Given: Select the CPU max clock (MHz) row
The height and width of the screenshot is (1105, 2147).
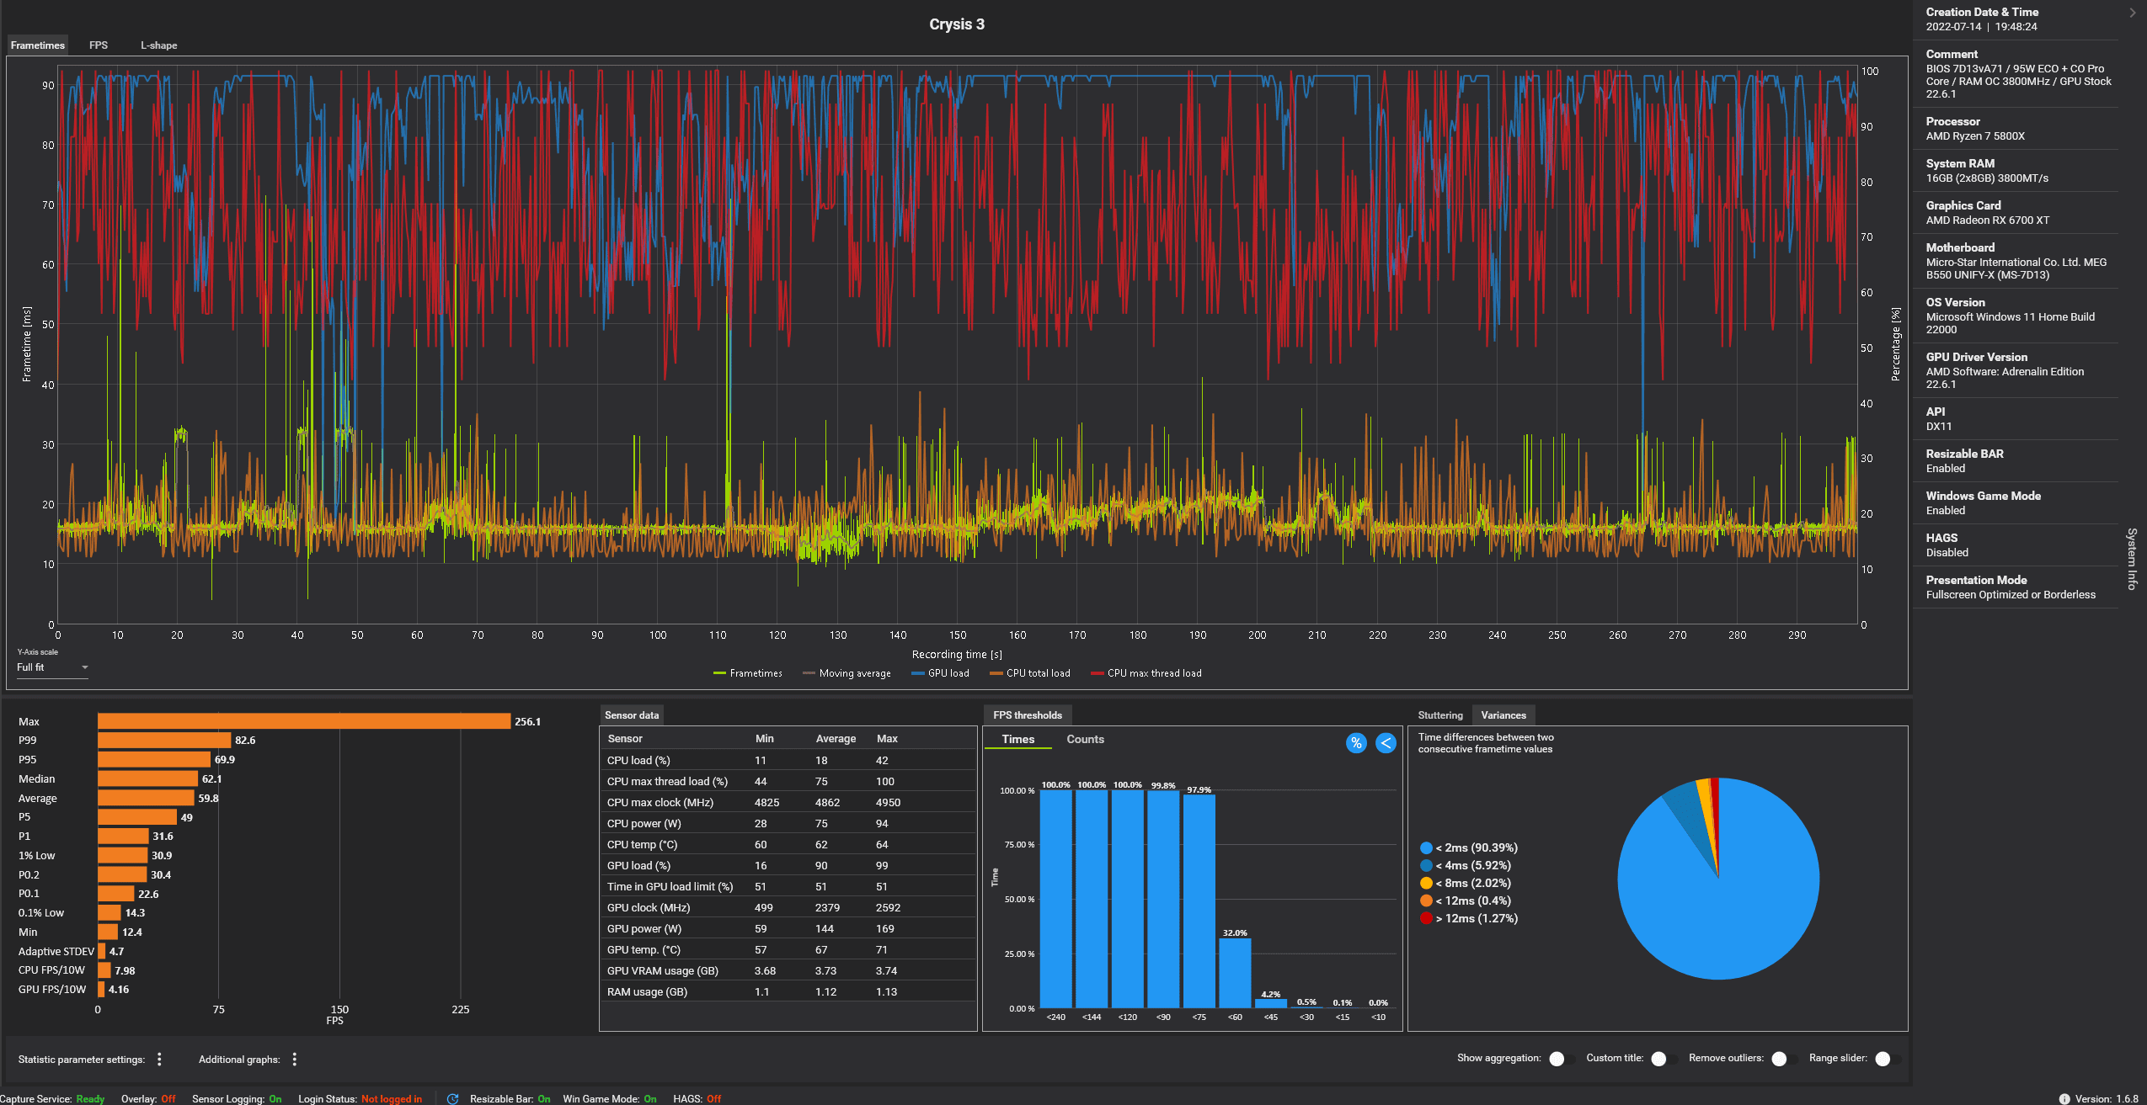Looking at the screenshot, I should pyautogui.click(x=788, y=802).
